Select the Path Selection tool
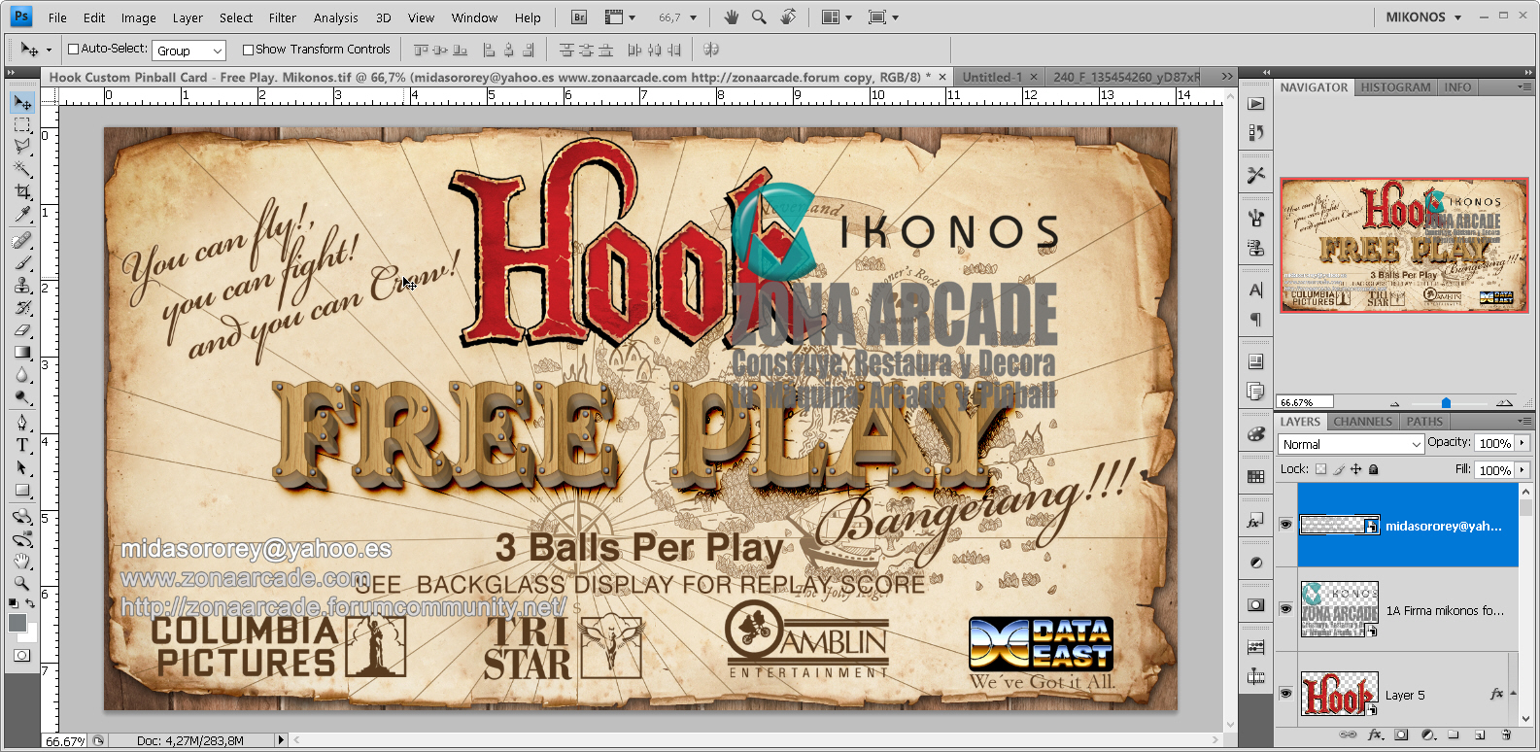This screenshot has height=752, width=1540. pyautogui.click(x=22, y=467)
